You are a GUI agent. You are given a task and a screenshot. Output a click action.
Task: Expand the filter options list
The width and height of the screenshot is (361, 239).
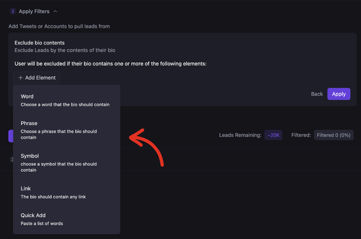click(36, 77)
